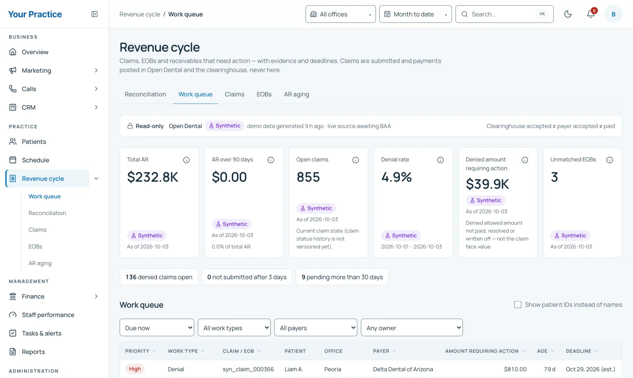This screenshot has height=378, width=633.
Task: Click the Staff performance gauge icon
Action: point(13,315)
